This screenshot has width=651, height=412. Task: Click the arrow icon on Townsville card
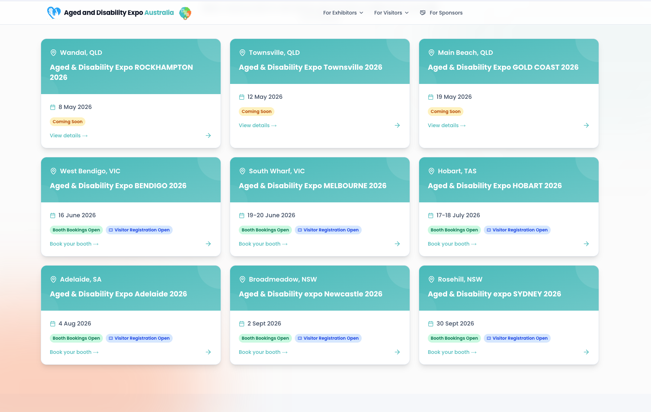[x=397, y=125]
